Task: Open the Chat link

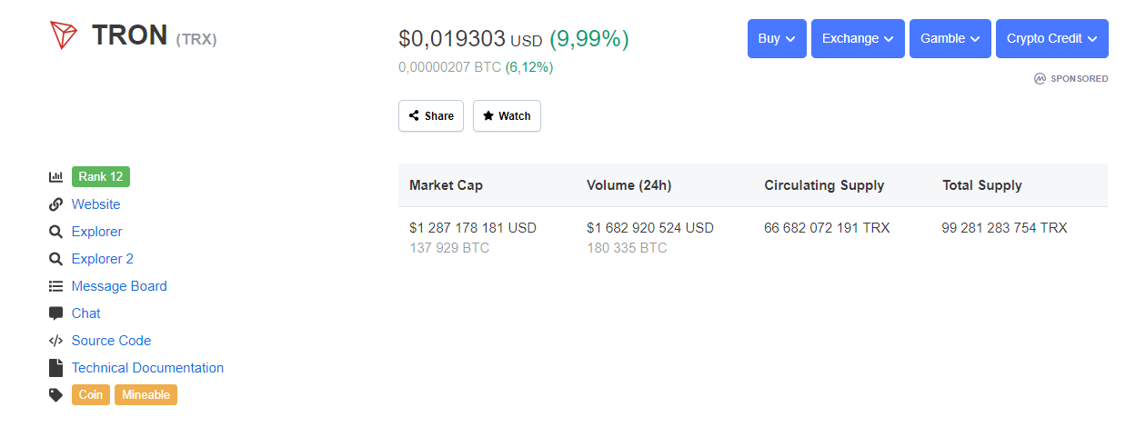Action: [x=86, y=313]
